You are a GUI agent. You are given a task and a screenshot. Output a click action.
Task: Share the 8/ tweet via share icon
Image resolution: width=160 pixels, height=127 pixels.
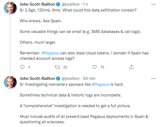(x=131, y=67)
